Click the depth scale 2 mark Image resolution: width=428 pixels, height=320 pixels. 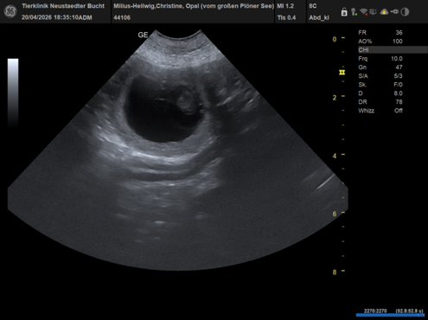[x=335, y=98]
